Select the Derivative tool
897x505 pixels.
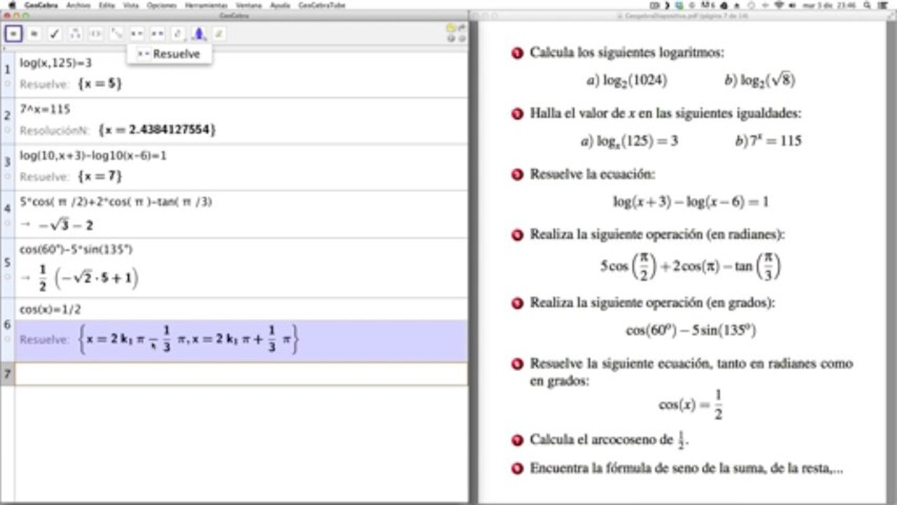click(178, 33)
